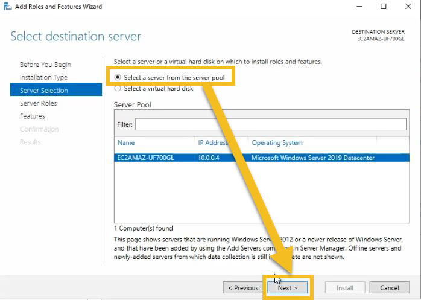Image resolution: width=421 pixels, height=300 pixels.
Task: Maximize the wizard window
Action: click(x=384, y=7)
